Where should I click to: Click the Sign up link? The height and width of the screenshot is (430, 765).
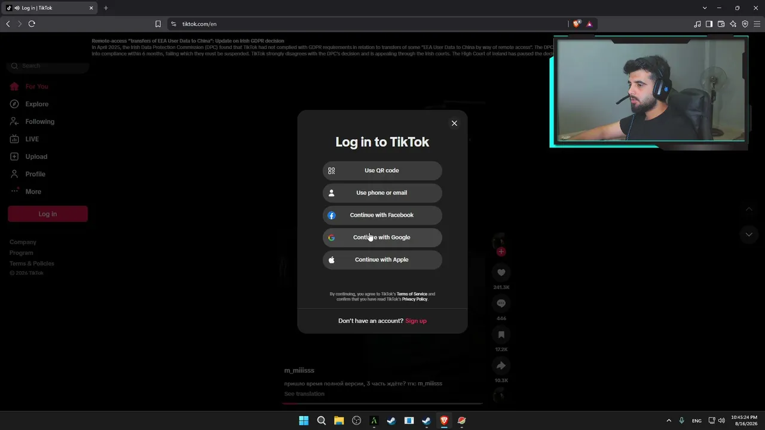(416, 321)
